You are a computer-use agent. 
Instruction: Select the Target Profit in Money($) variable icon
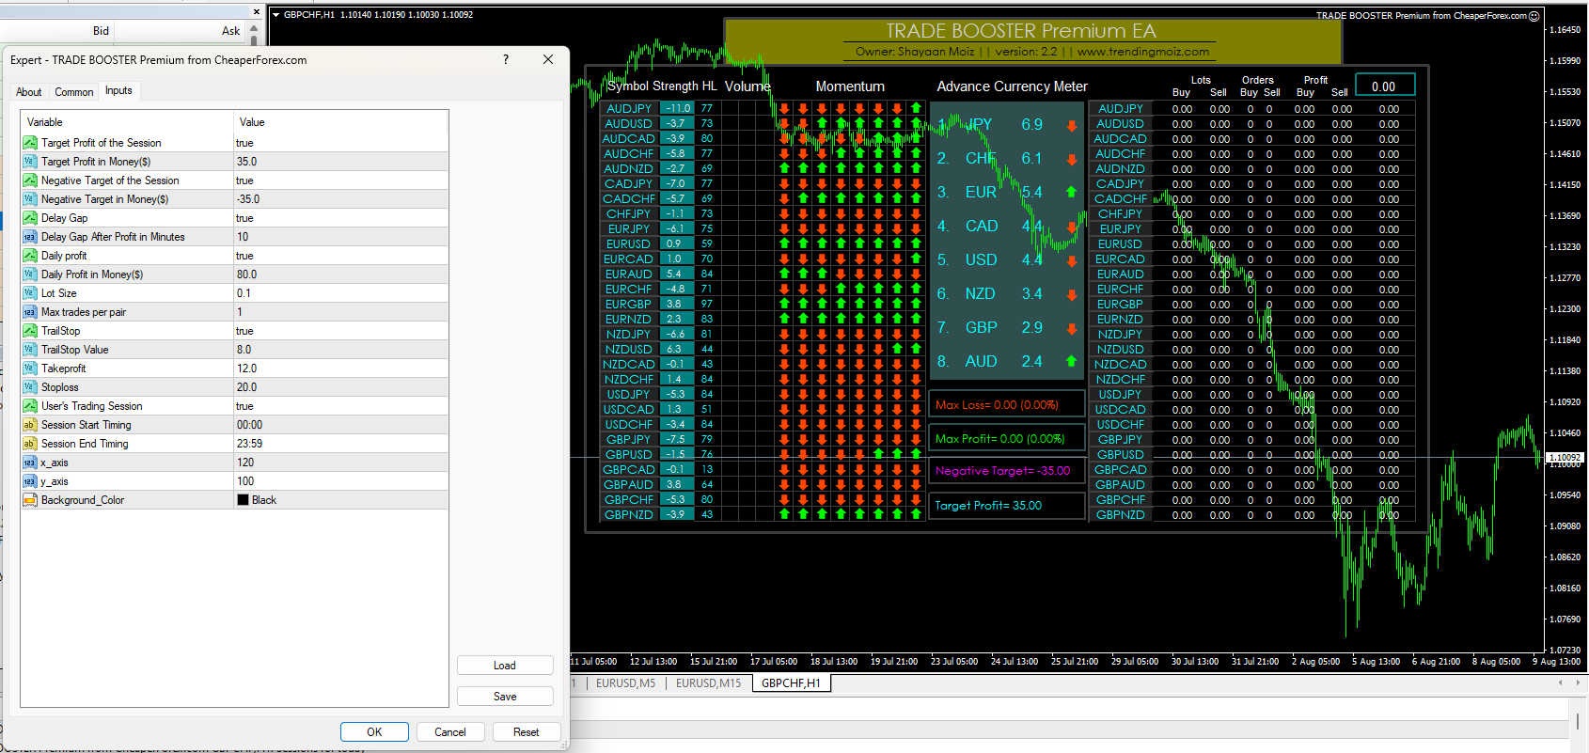click(x=30, y=162)
